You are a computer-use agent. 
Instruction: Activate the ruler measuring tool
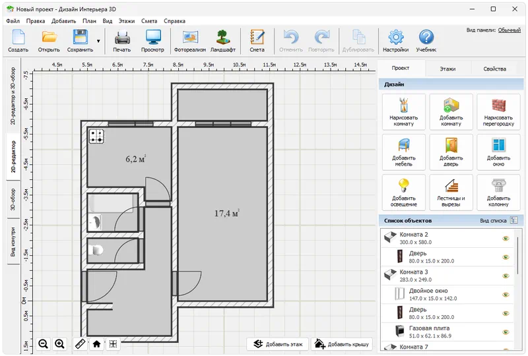pos(80,344)
